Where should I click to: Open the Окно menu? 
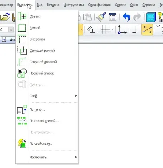coord(134,5)
